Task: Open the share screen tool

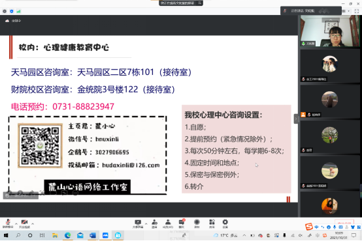Action: [138, 223]
